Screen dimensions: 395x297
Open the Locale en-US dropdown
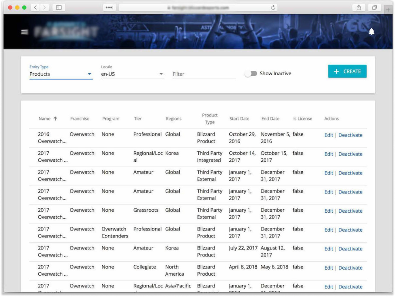click(x=133, y=74)
